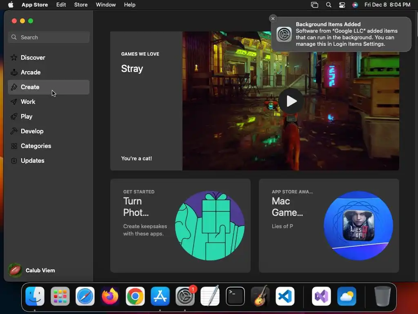
Task: Launch Google Chrome from the Dock
Action: pos(135,296)
